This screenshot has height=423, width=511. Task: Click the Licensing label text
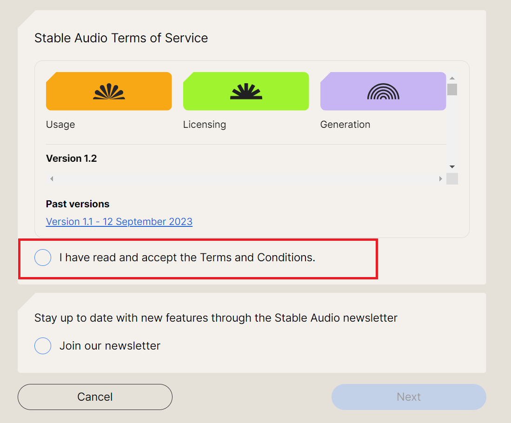coord(204,125)
